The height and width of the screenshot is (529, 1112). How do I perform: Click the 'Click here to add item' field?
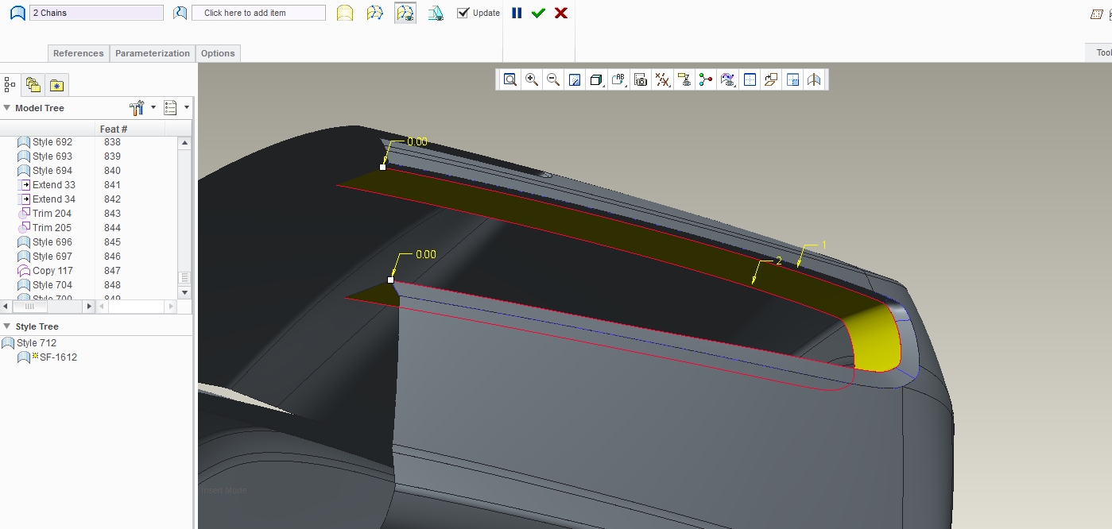[x=258, y=13]
